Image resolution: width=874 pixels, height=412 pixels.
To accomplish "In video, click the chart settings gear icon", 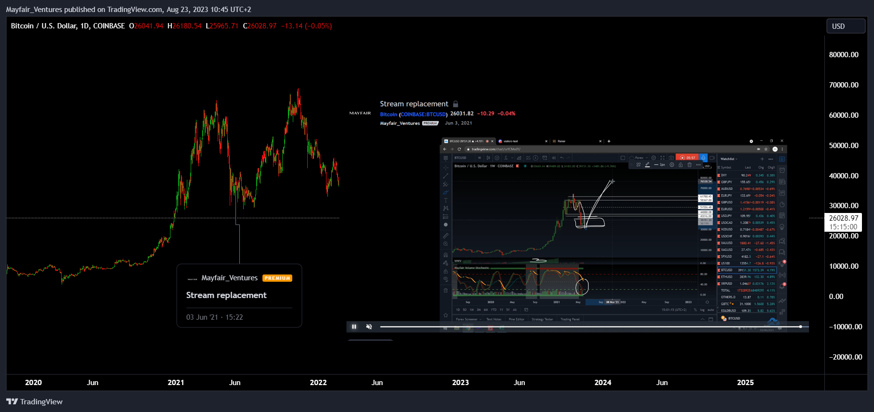I will tap(653, 158).
